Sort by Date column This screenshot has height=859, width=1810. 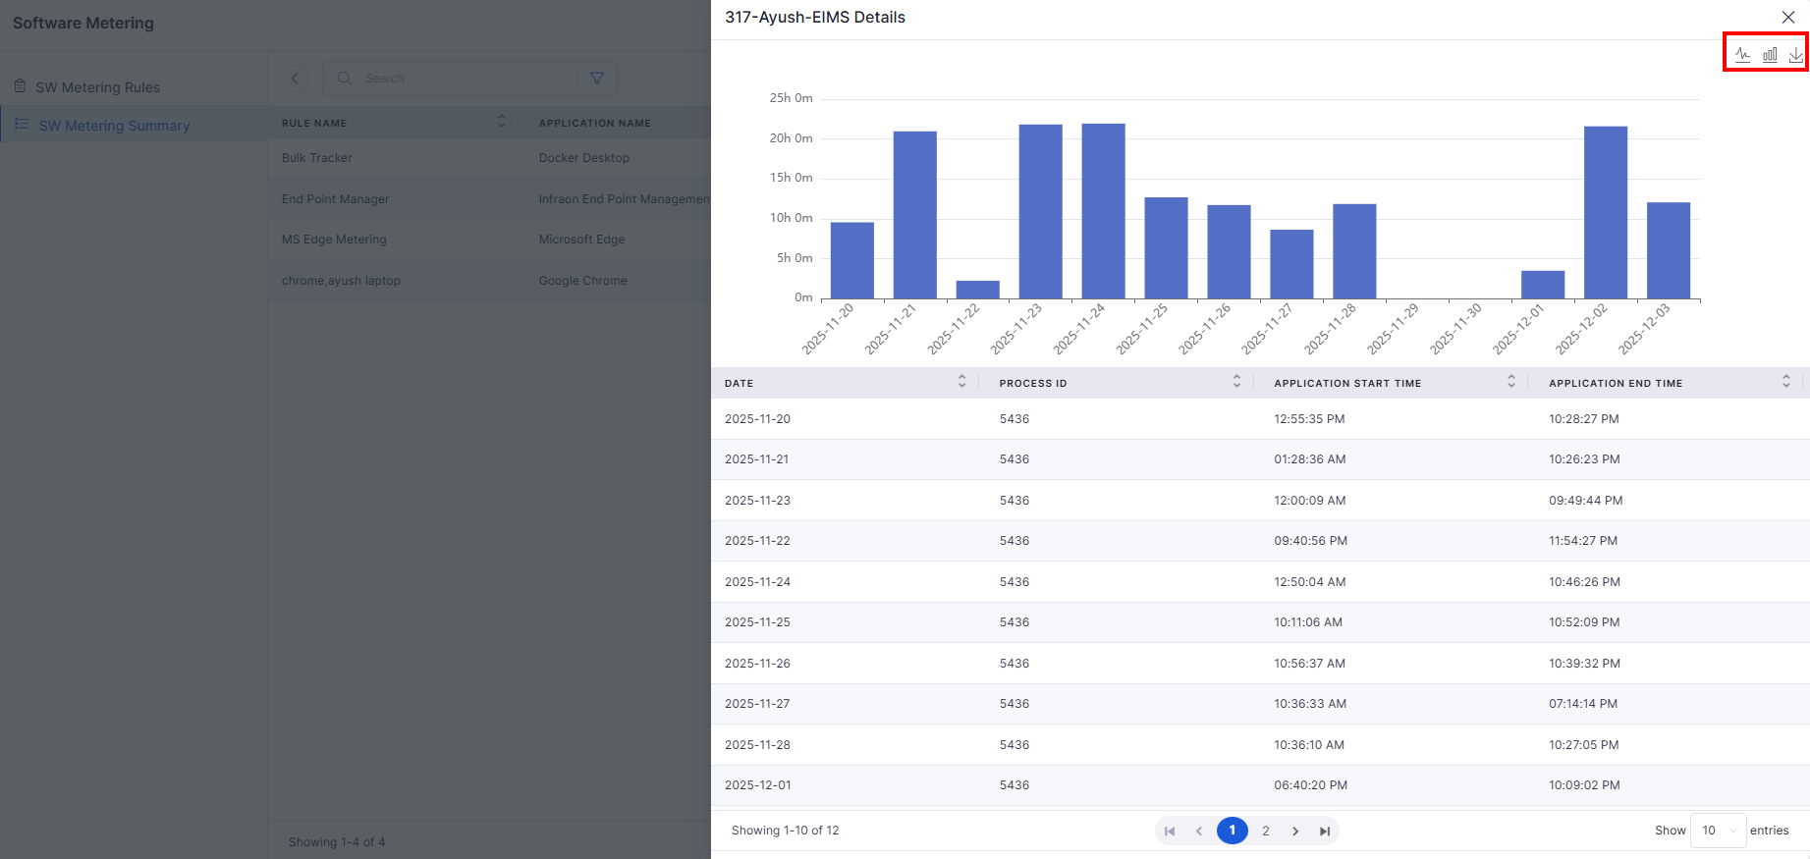[x=961, y=382]
